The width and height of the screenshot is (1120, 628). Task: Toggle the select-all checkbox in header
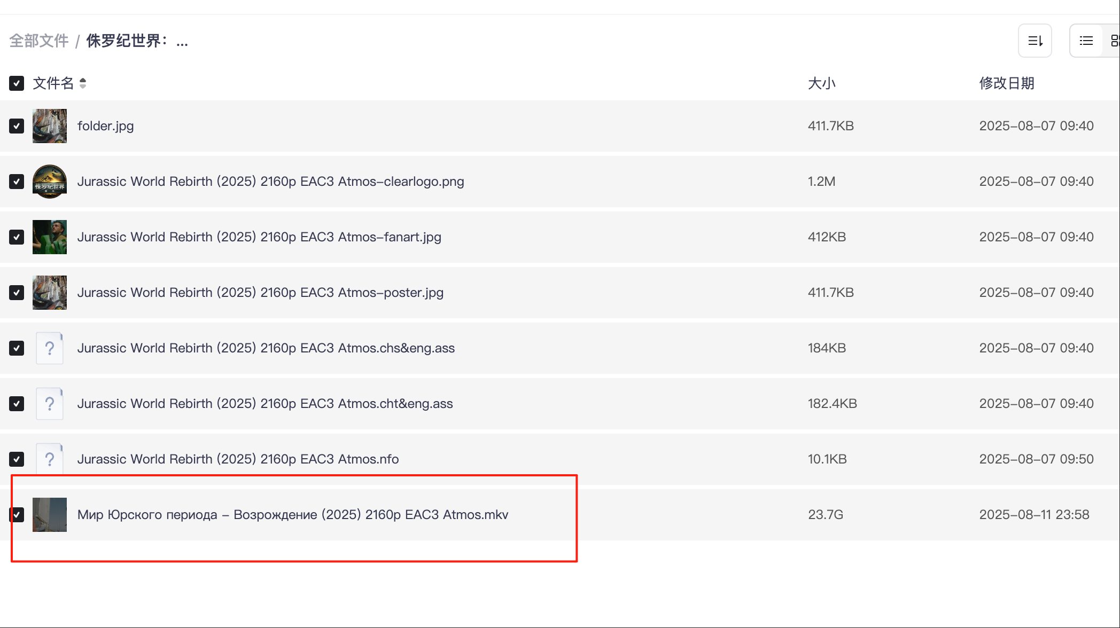click(x=17, y=83)
